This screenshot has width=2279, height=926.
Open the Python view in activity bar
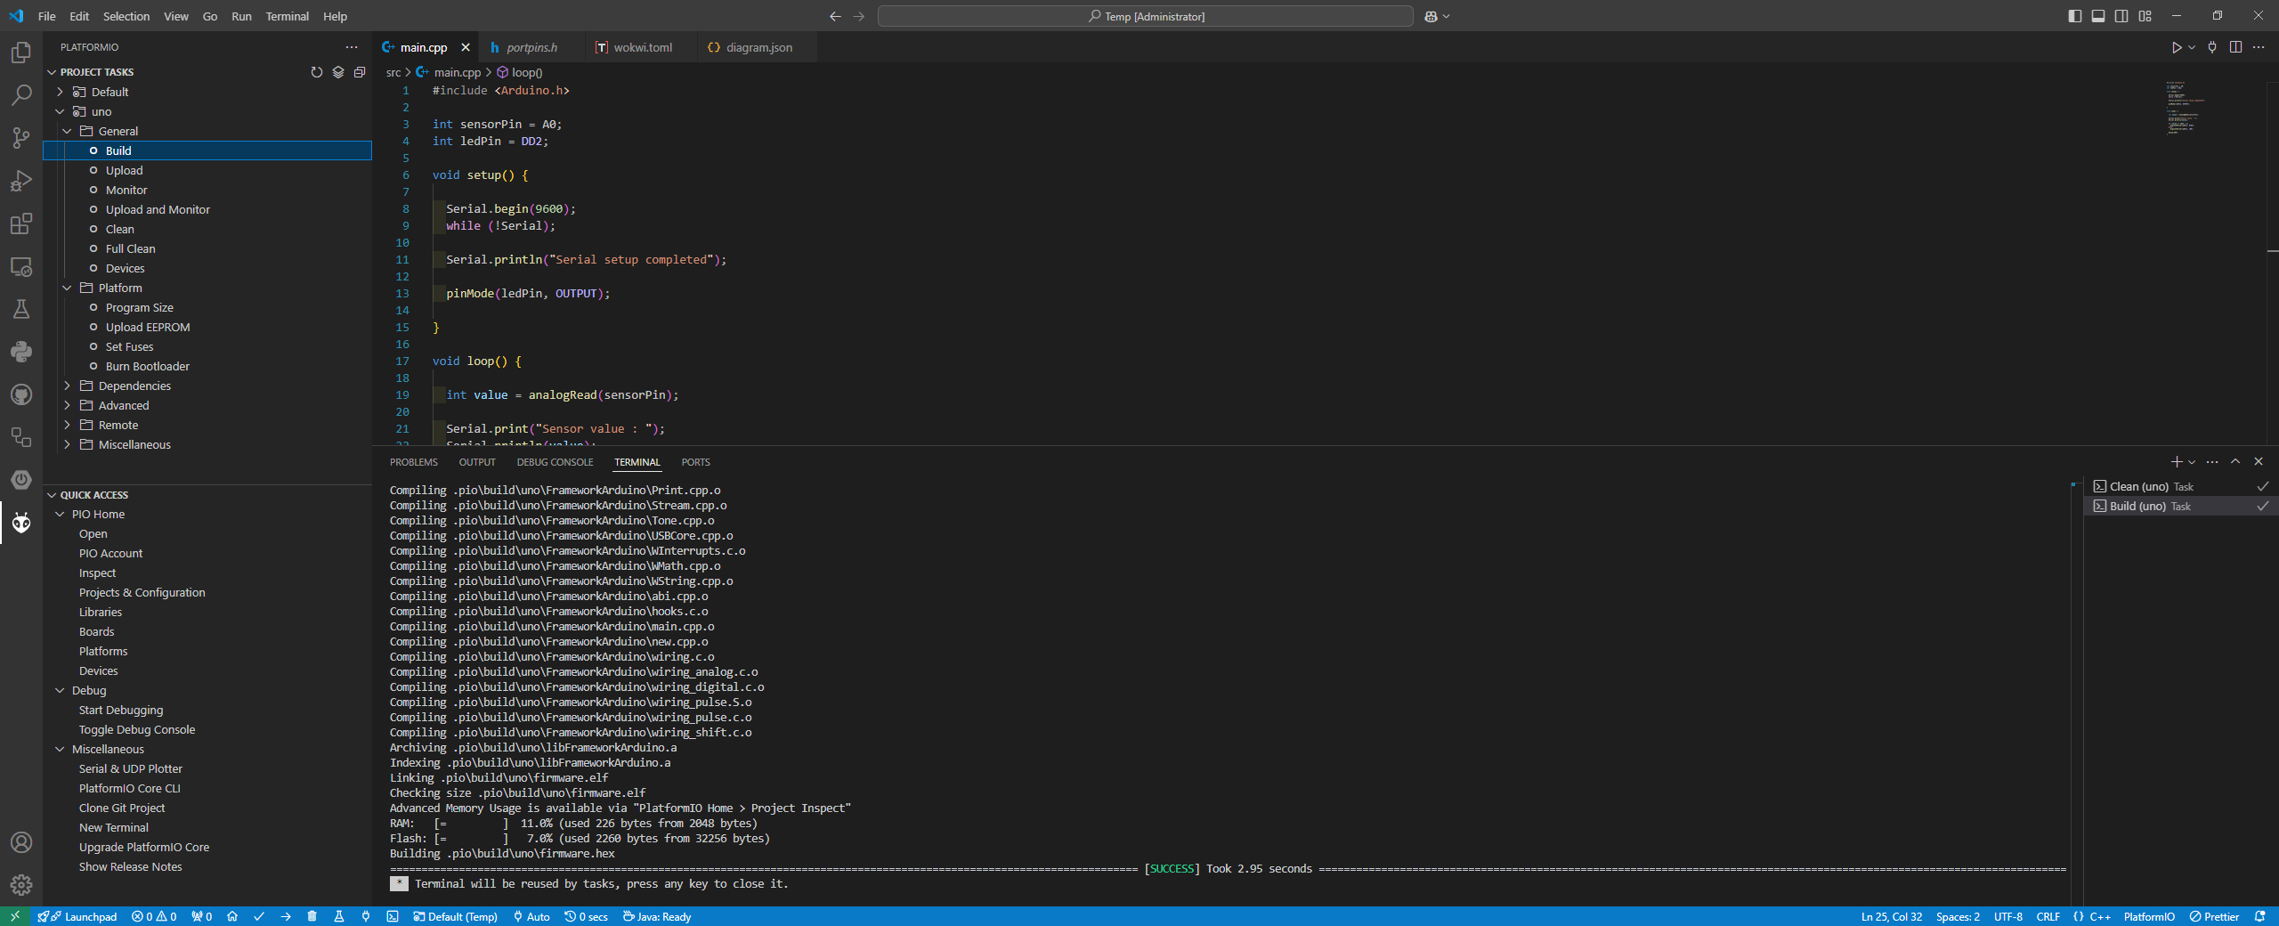[x=21, y=352]
